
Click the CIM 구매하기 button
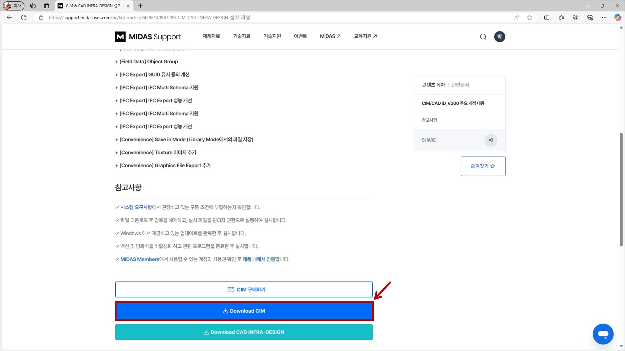tap(244, 290)
